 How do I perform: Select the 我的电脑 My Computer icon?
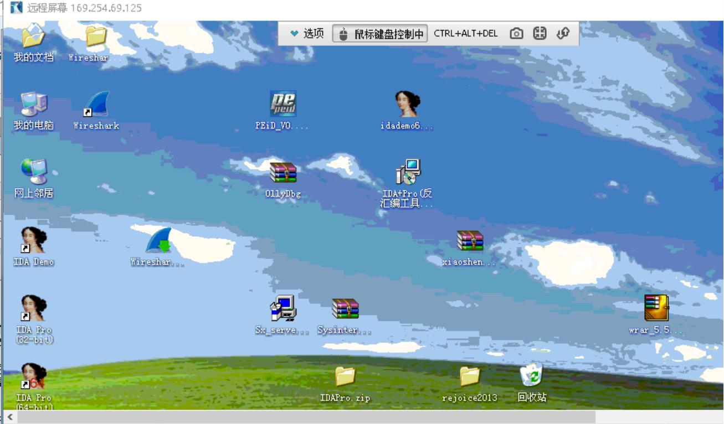click(x=34, y=105)
